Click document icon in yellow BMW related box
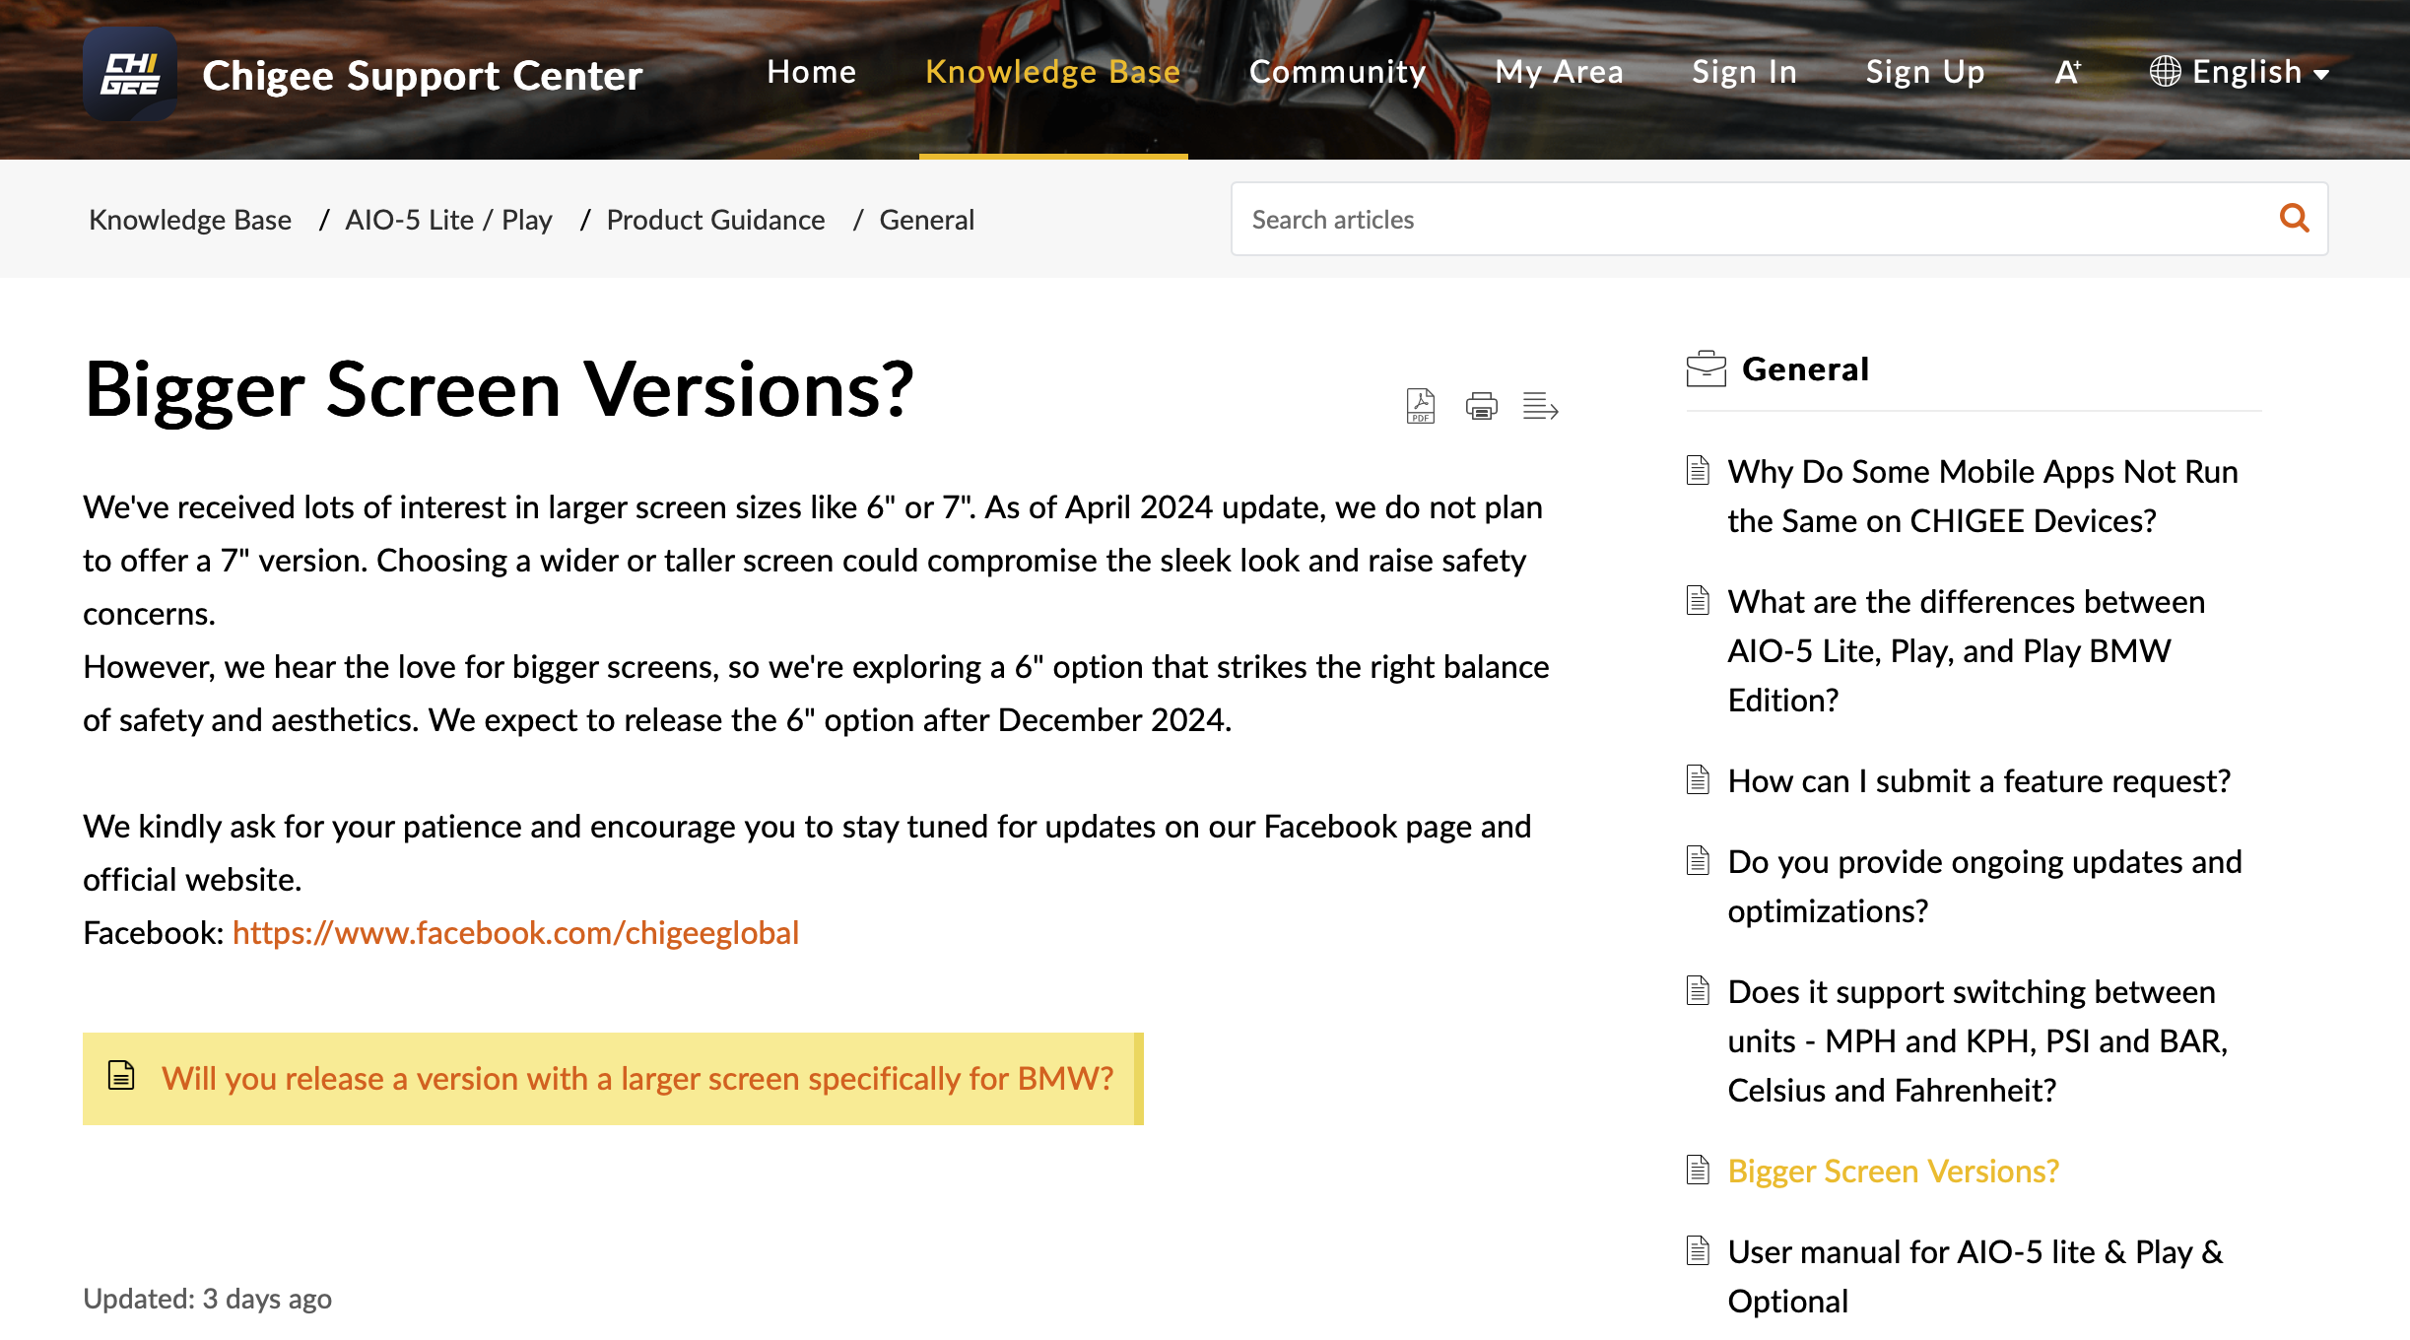The height and width of the screenshot is (1340, 2410). (x=121, y=1075)
